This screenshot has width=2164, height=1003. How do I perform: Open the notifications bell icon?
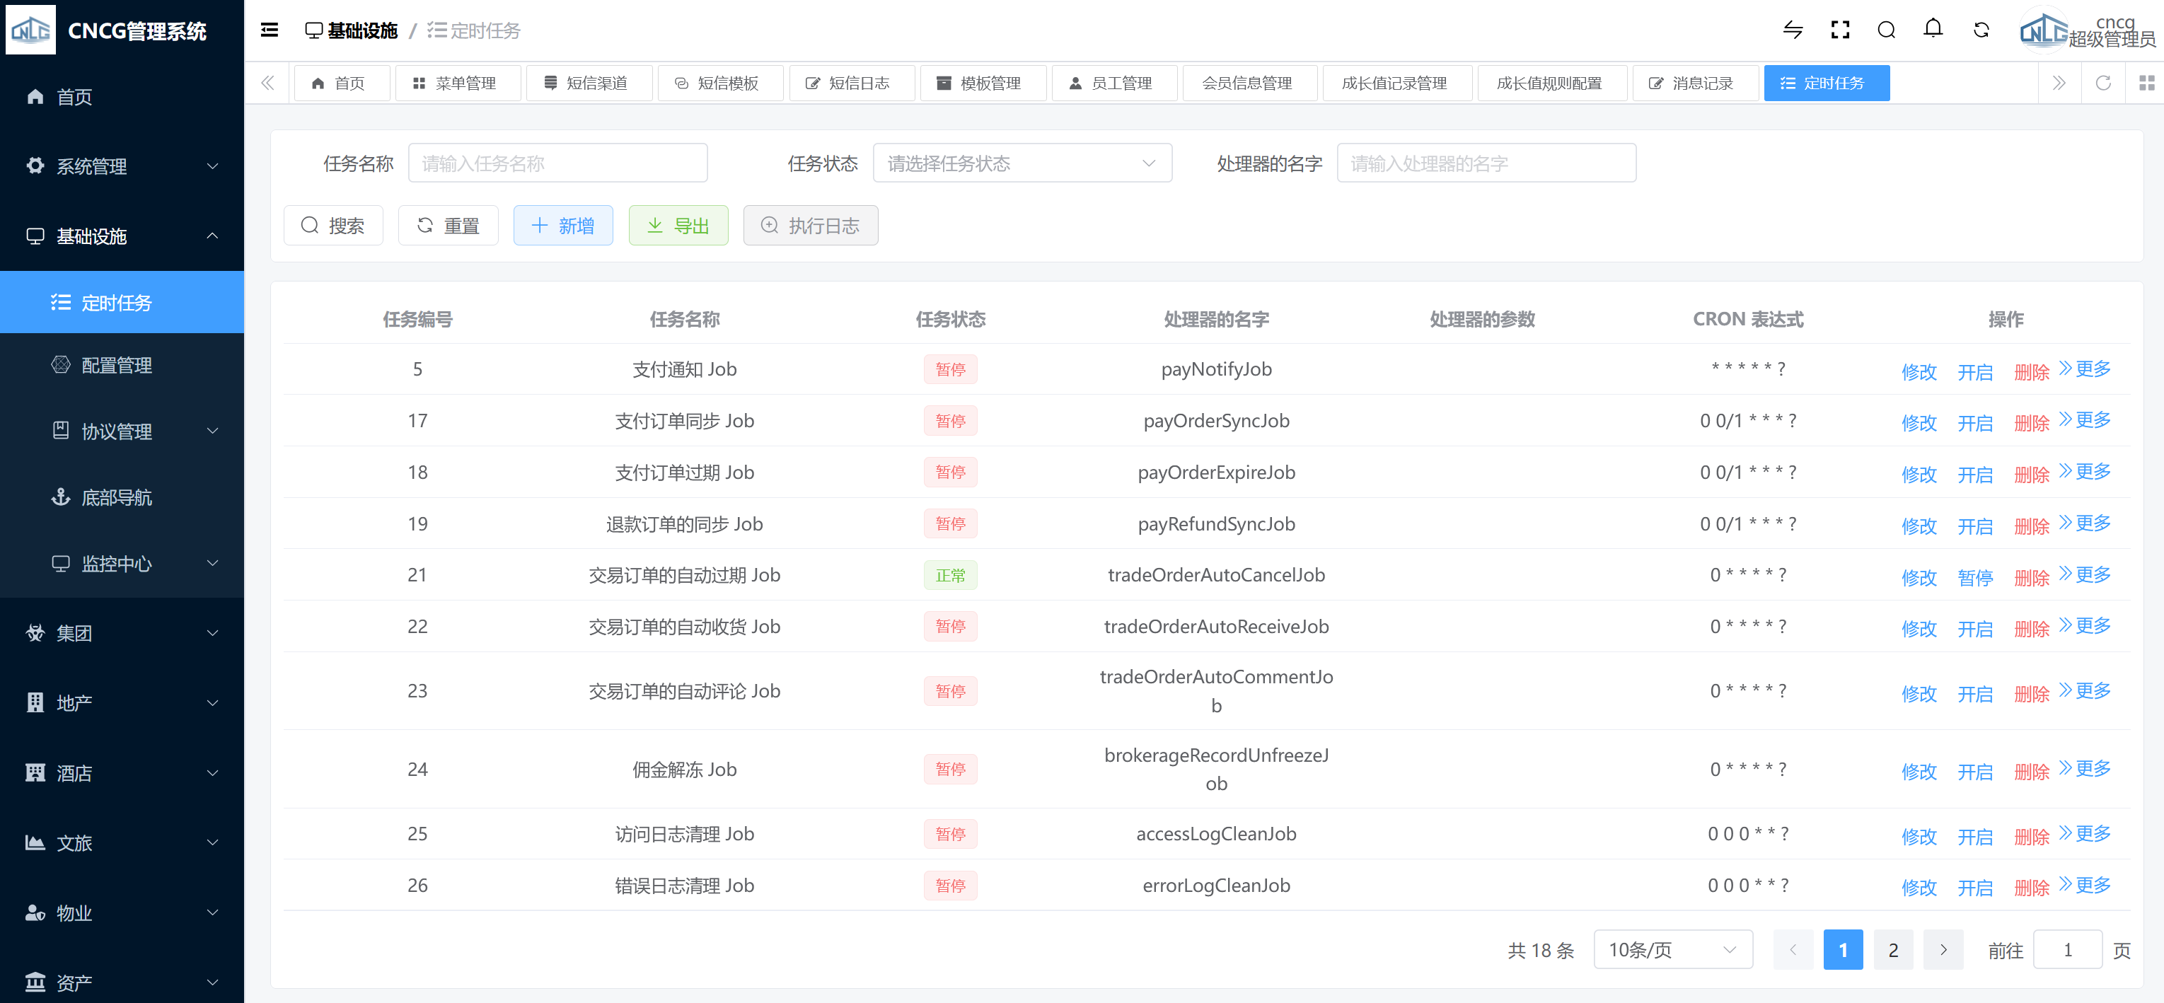[1933, 30]
